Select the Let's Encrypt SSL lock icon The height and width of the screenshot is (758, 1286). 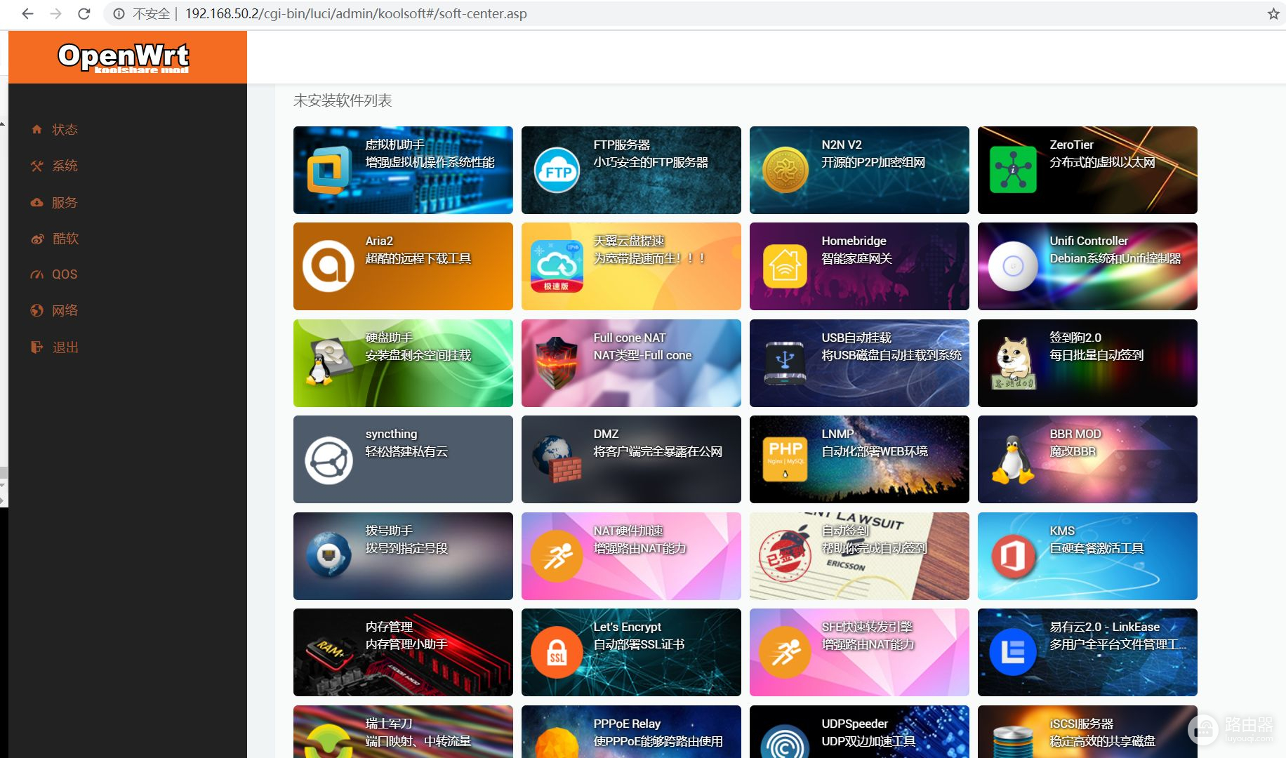(557, 653)
